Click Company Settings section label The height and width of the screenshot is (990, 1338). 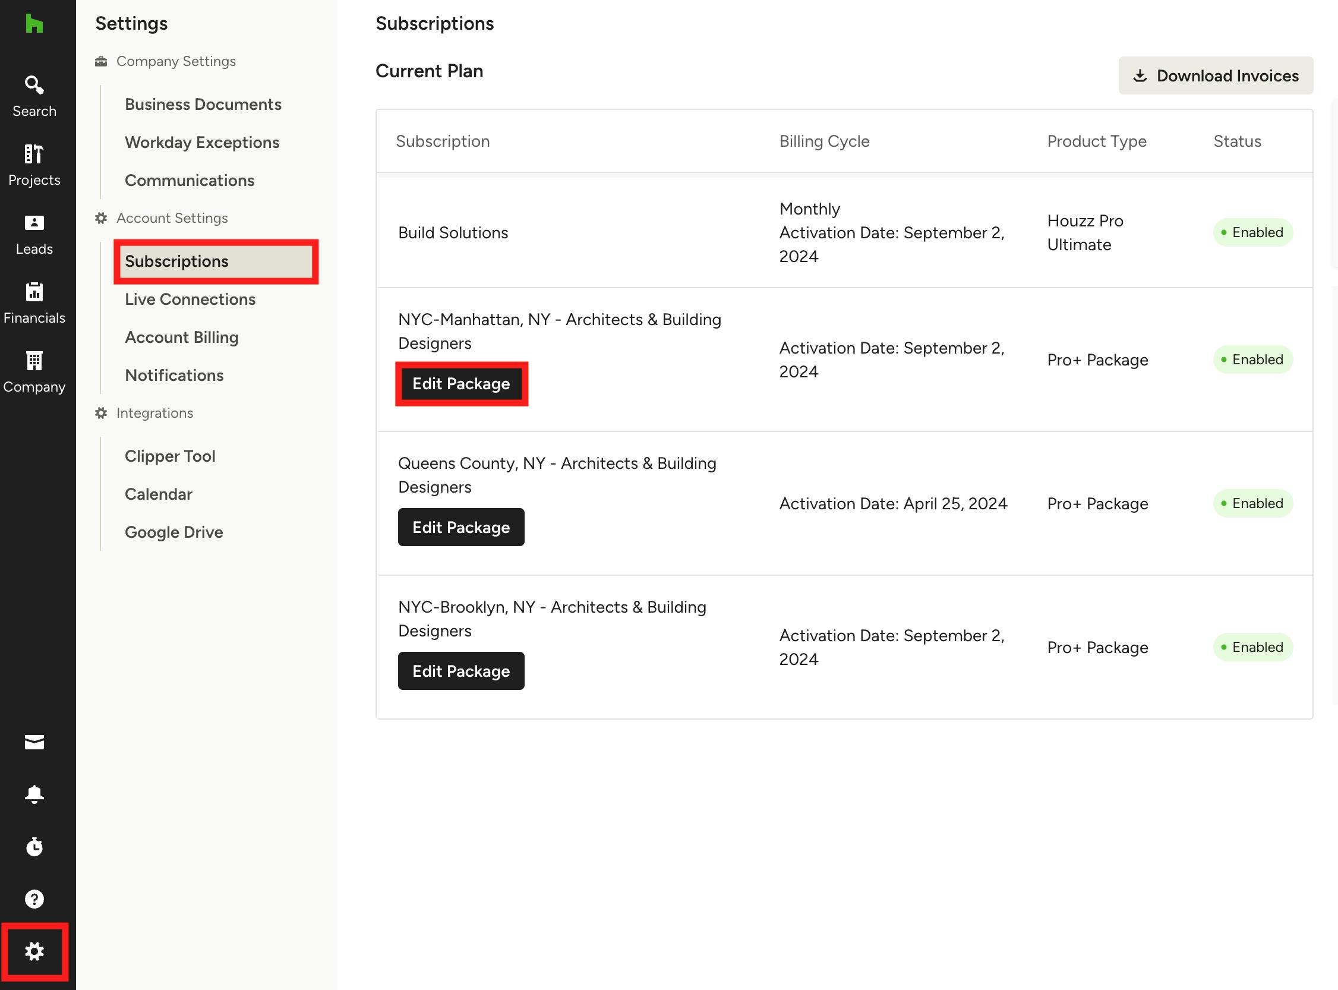(176, 61)
